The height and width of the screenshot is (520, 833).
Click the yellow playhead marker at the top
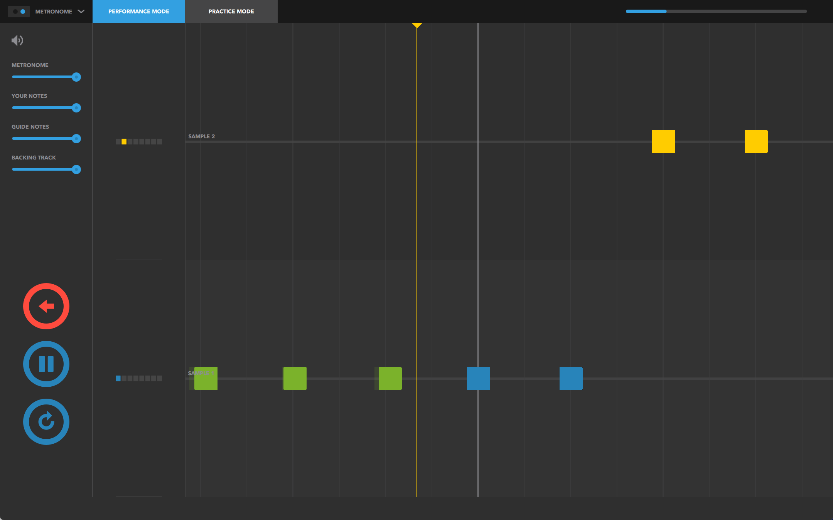pos(416,25)
